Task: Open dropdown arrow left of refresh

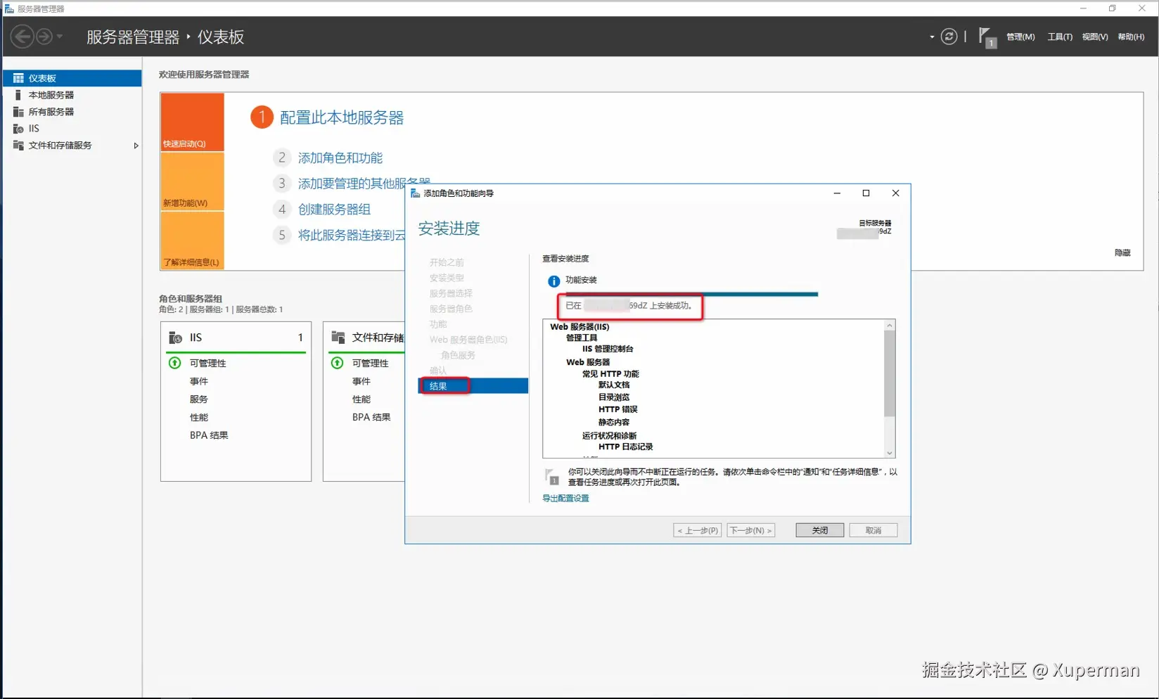Action: (x=932, y=37)
